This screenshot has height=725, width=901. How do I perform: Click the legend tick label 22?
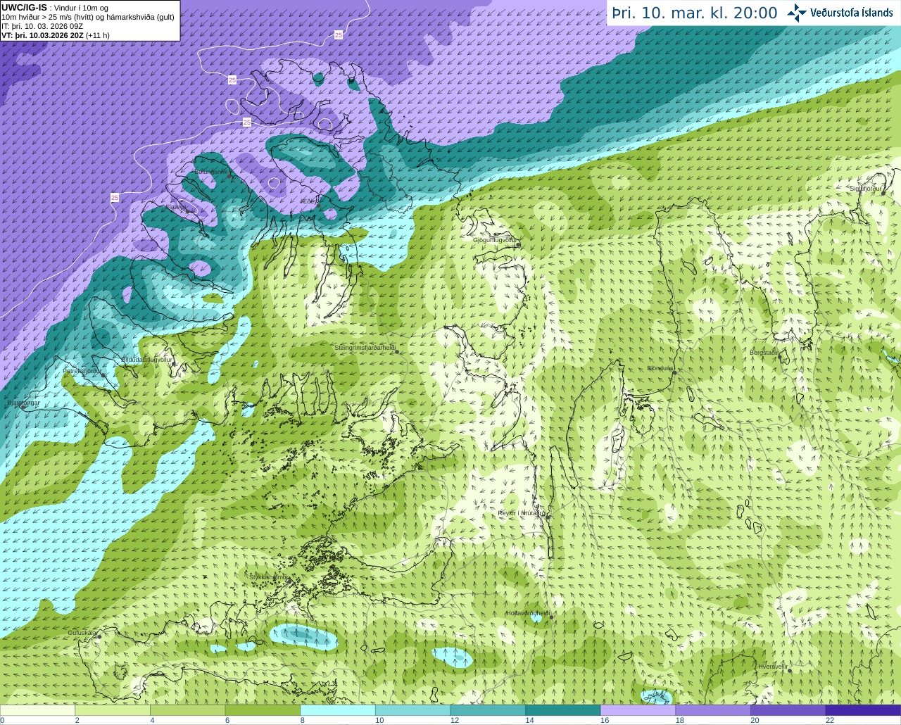point(830,721)
